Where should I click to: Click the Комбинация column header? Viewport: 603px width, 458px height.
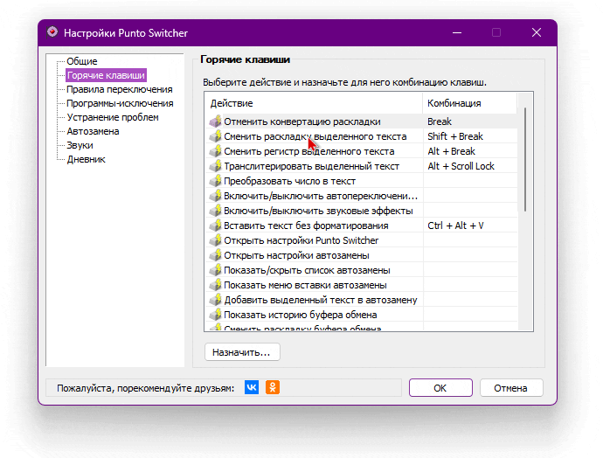(x=470, y=103)
